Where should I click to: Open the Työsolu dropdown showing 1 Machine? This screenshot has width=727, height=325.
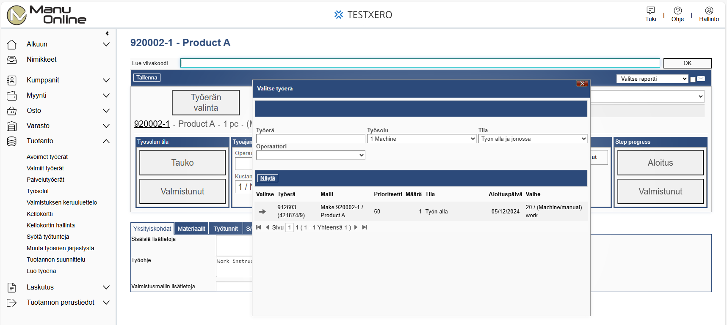(422, 139)
